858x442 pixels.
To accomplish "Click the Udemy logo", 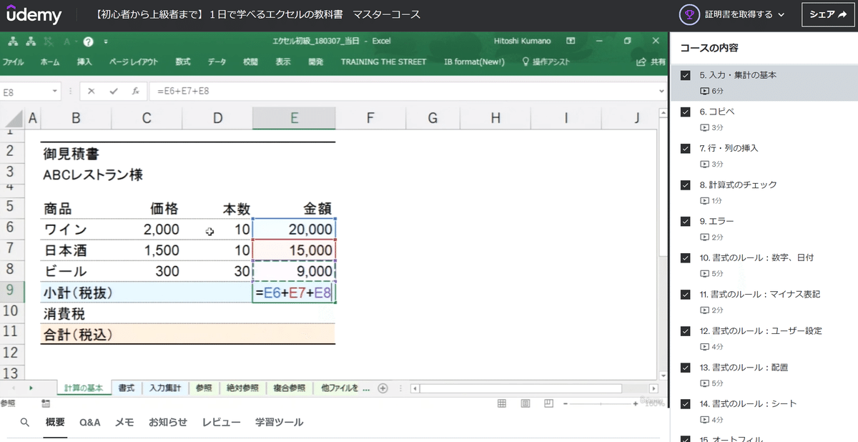I will coord(34,14).
